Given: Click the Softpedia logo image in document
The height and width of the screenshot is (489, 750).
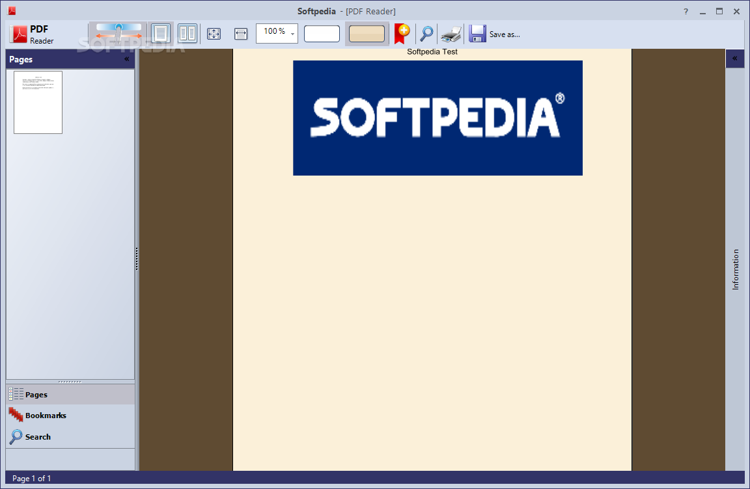Looking at the screenshot, I should (x=437, y=118).
